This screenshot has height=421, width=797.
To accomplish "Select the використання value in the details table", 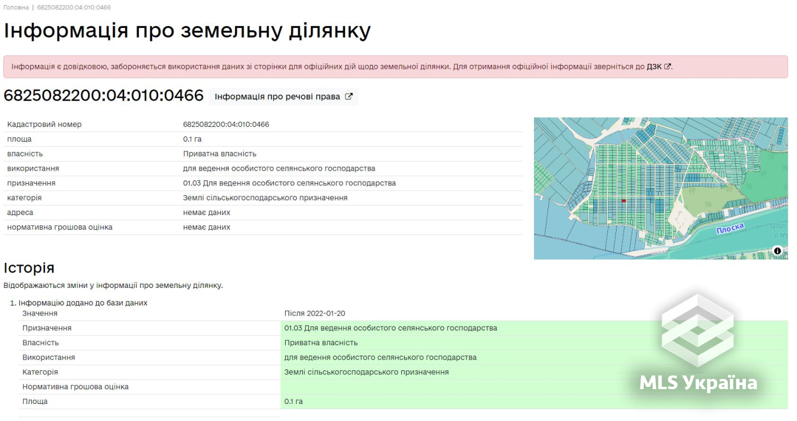I will [279, 169].
